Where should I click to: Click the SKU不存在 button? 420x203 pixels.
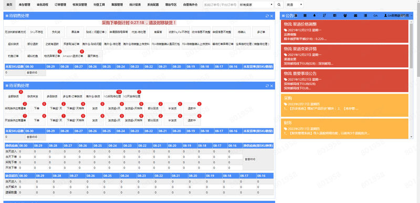(37, 32)
